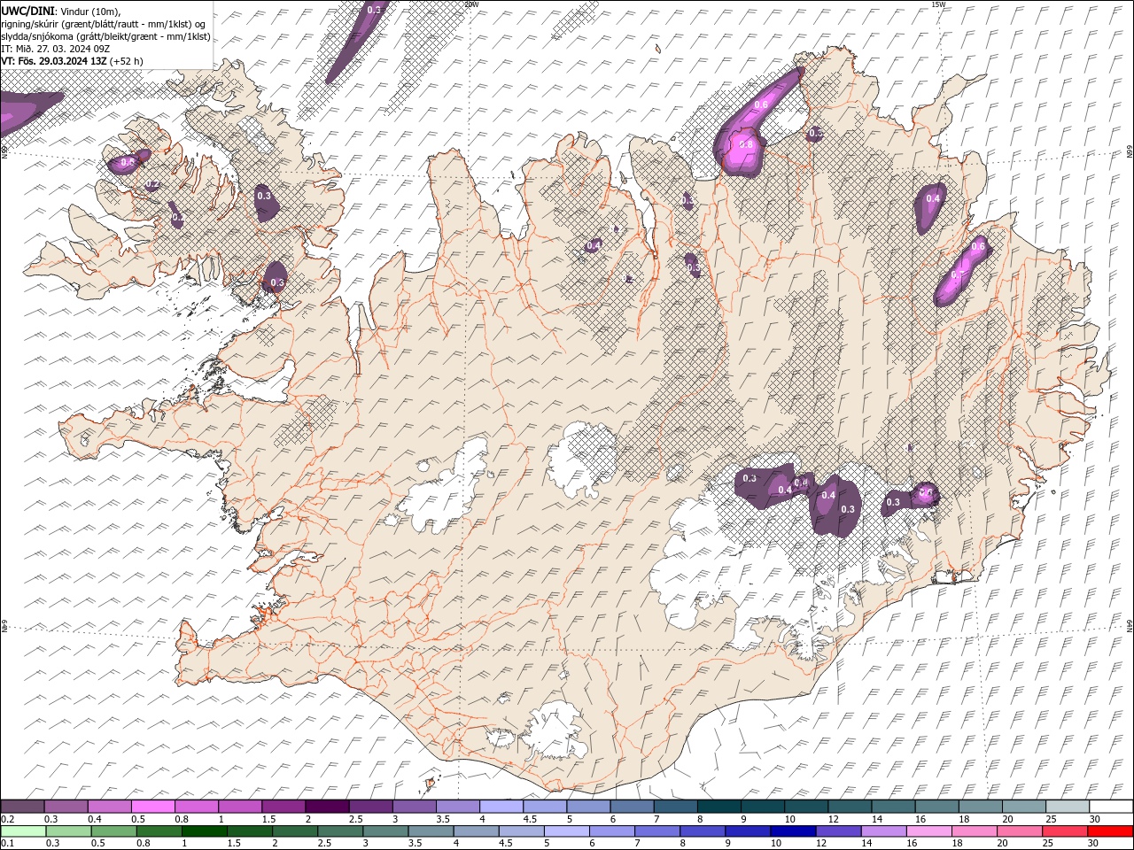Click the 0.5 green swatch in the bottom legend row
The height and width of the screenshot is (850, 1134).
pyautogui.click(x=113, y=831)
